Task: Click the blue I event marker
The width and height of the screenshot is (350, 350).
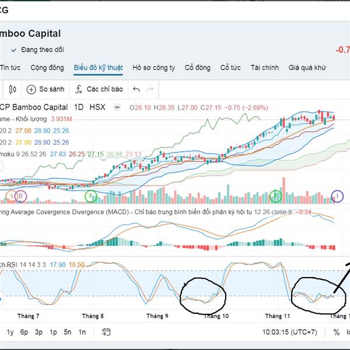Action: [337, 196]
